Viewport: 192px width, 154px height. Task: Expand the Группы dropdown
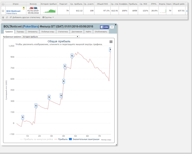tap(48, 17)
